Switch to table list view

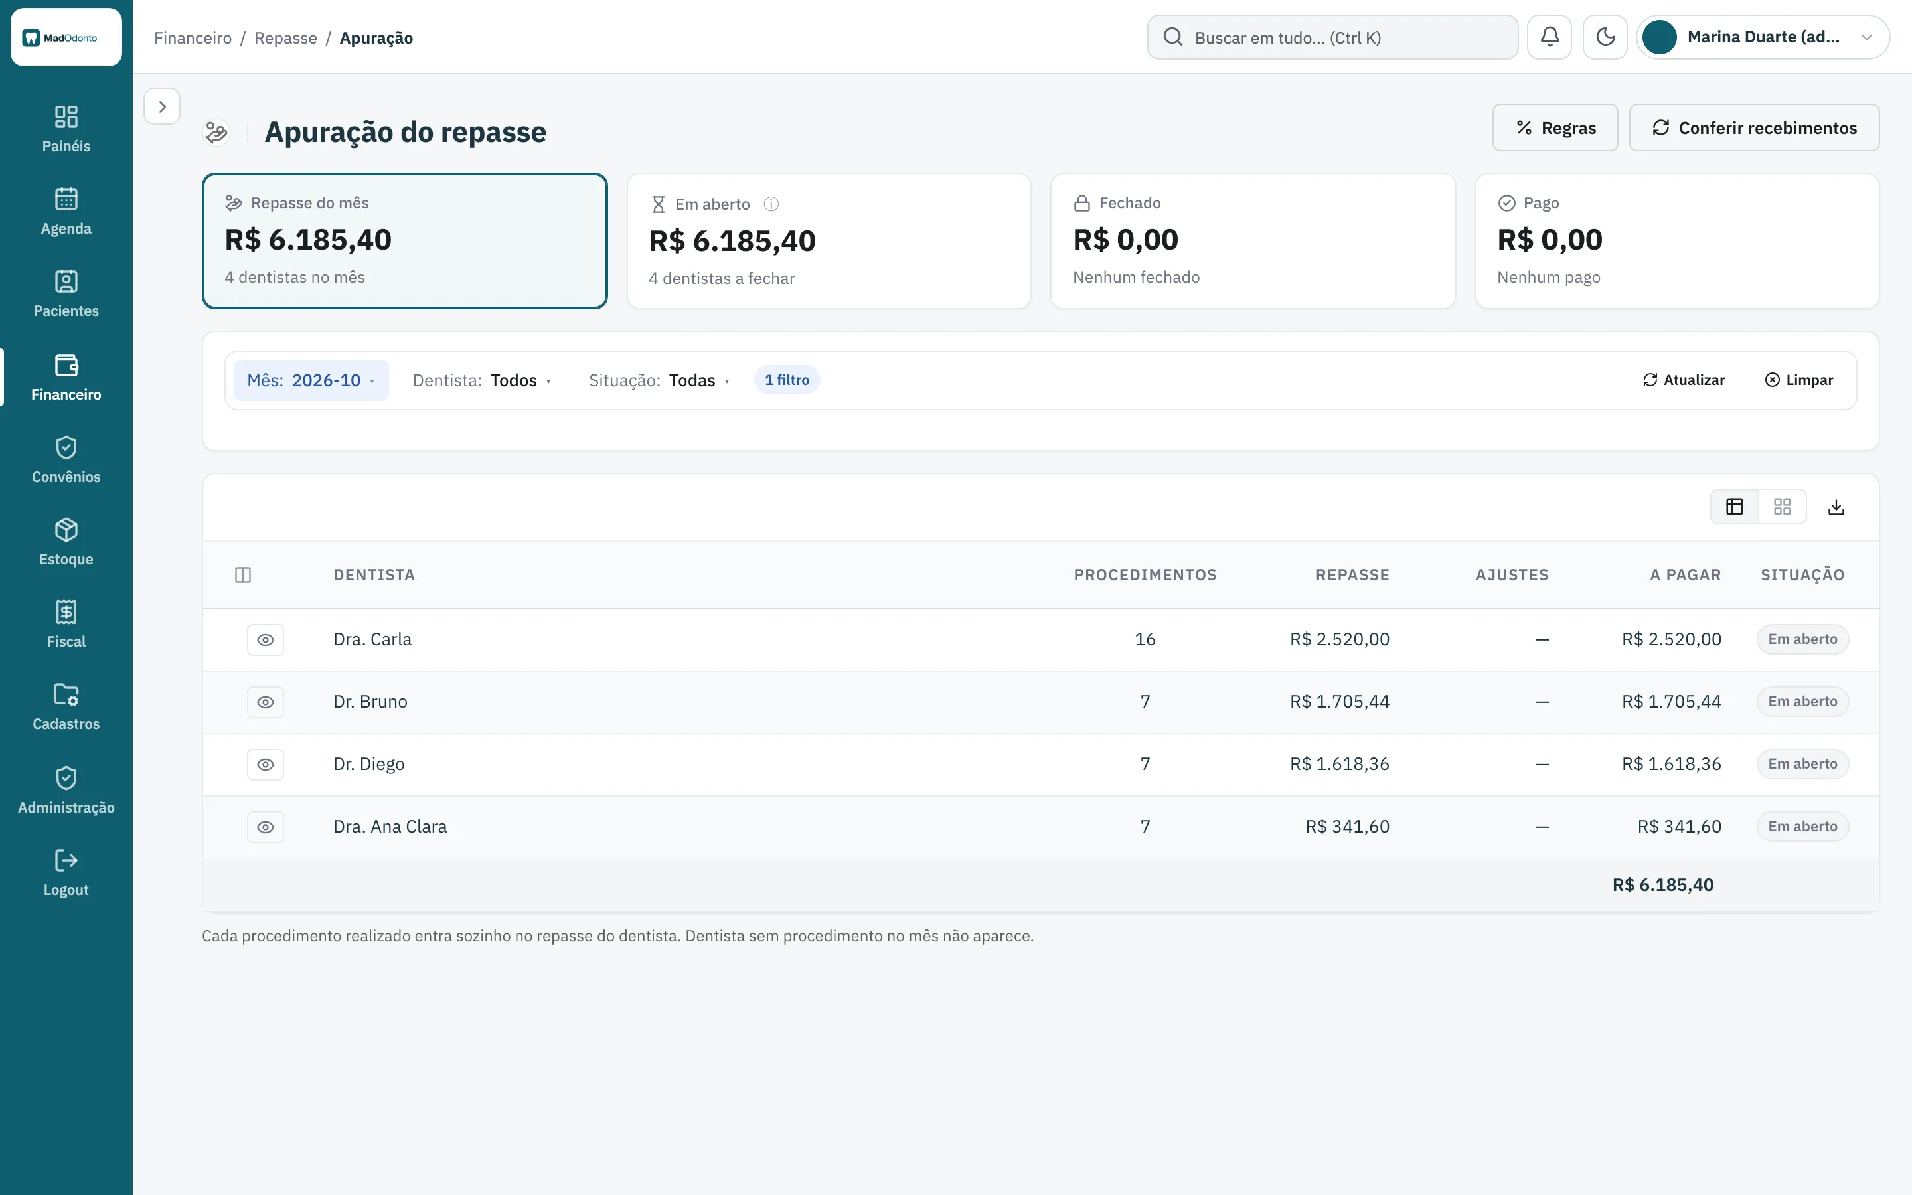[x=1734, y=507]
